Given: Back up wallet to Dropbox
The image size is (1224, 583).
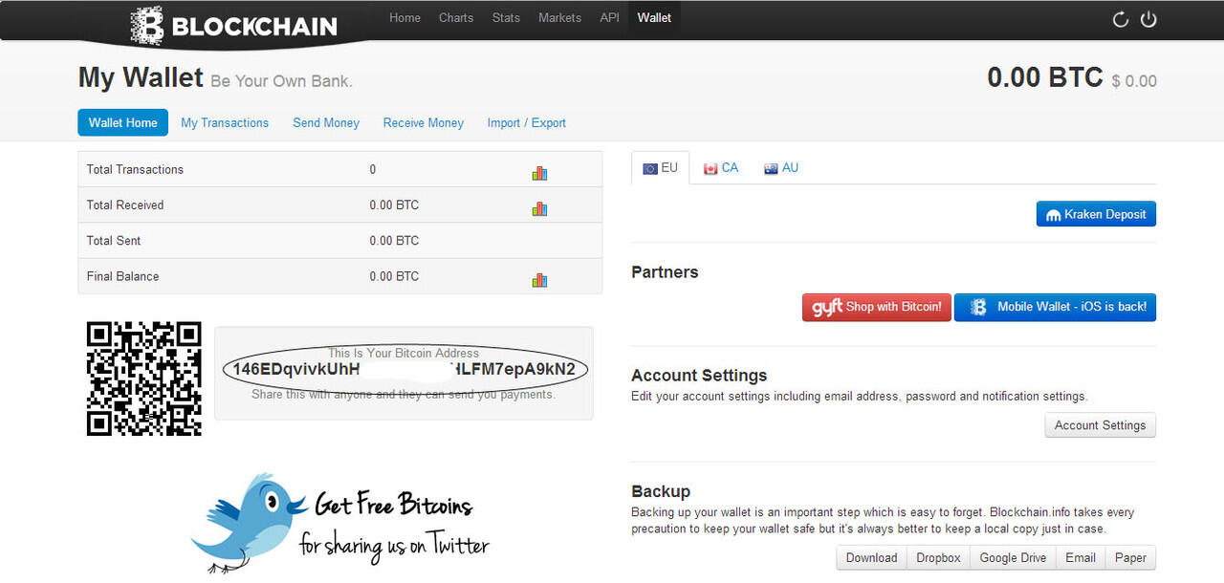Looking at the screenshot, I should (x=938, y=557).
